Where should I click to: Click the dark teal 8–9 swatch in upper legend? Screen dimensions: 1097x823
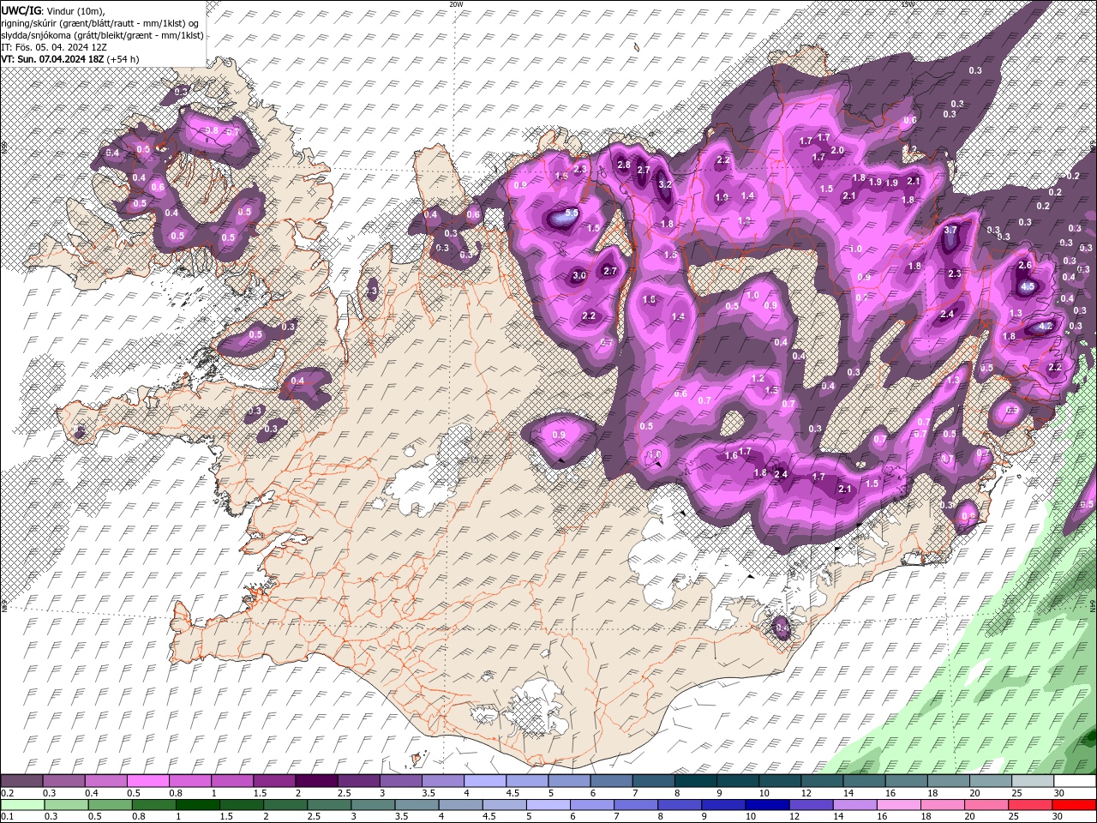pos(696,781)
